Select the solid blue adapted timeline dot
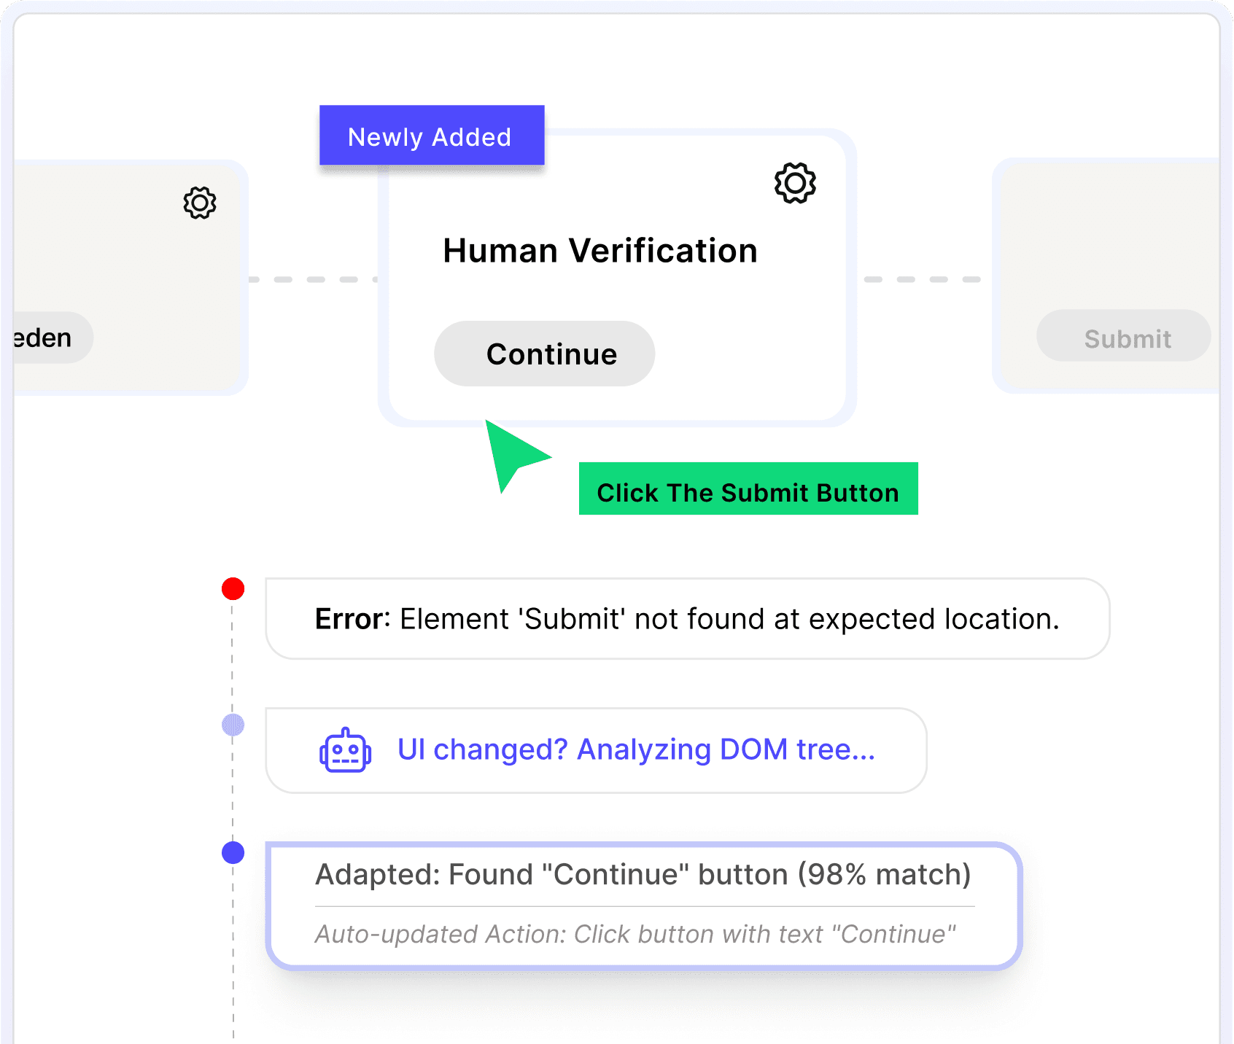 tap(233, 852)
